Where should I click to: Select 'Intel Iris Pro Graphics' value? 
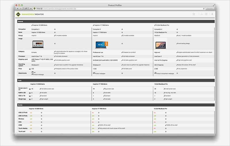click(x=161, y=60)
